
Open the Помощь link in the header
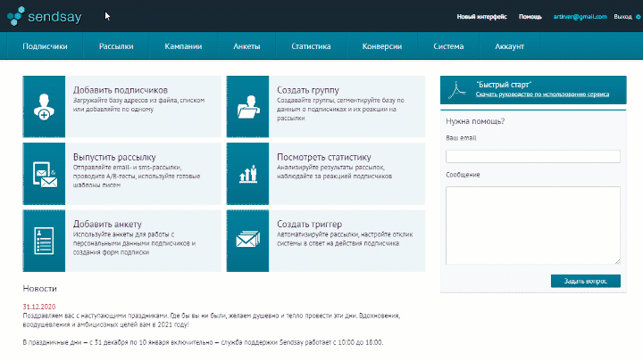[530, 17]
